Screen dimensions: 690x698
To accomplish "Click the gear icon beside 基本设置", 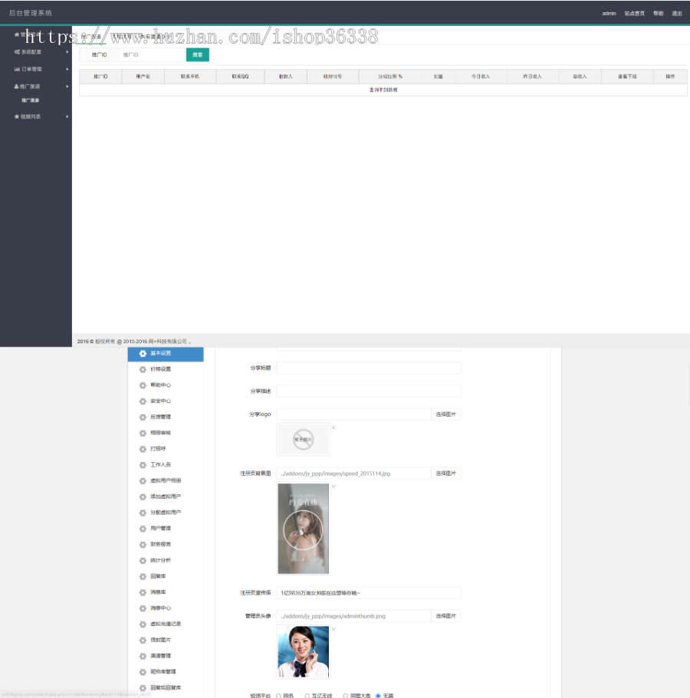I will (x=143, y=353).
